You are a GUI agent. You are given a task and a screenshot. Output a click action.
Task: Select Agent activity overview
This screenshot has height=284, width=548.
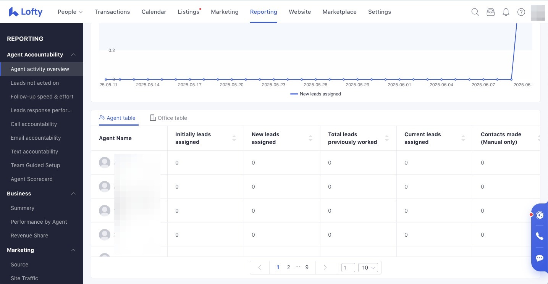tap(42, 69)
